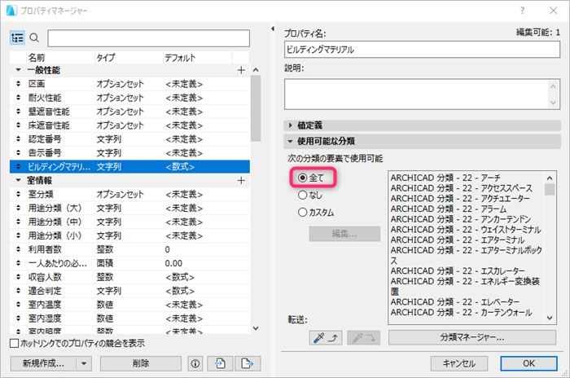Click the キャンセル button

coord(459,363)
